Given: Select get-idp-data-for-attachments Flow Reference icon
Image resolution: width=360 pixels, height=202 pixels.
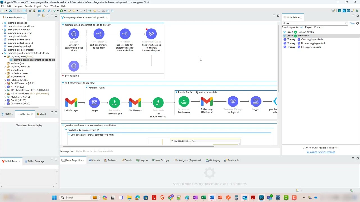Looking at the screenshot, I should pyautogui.click(x=125, y=34).
